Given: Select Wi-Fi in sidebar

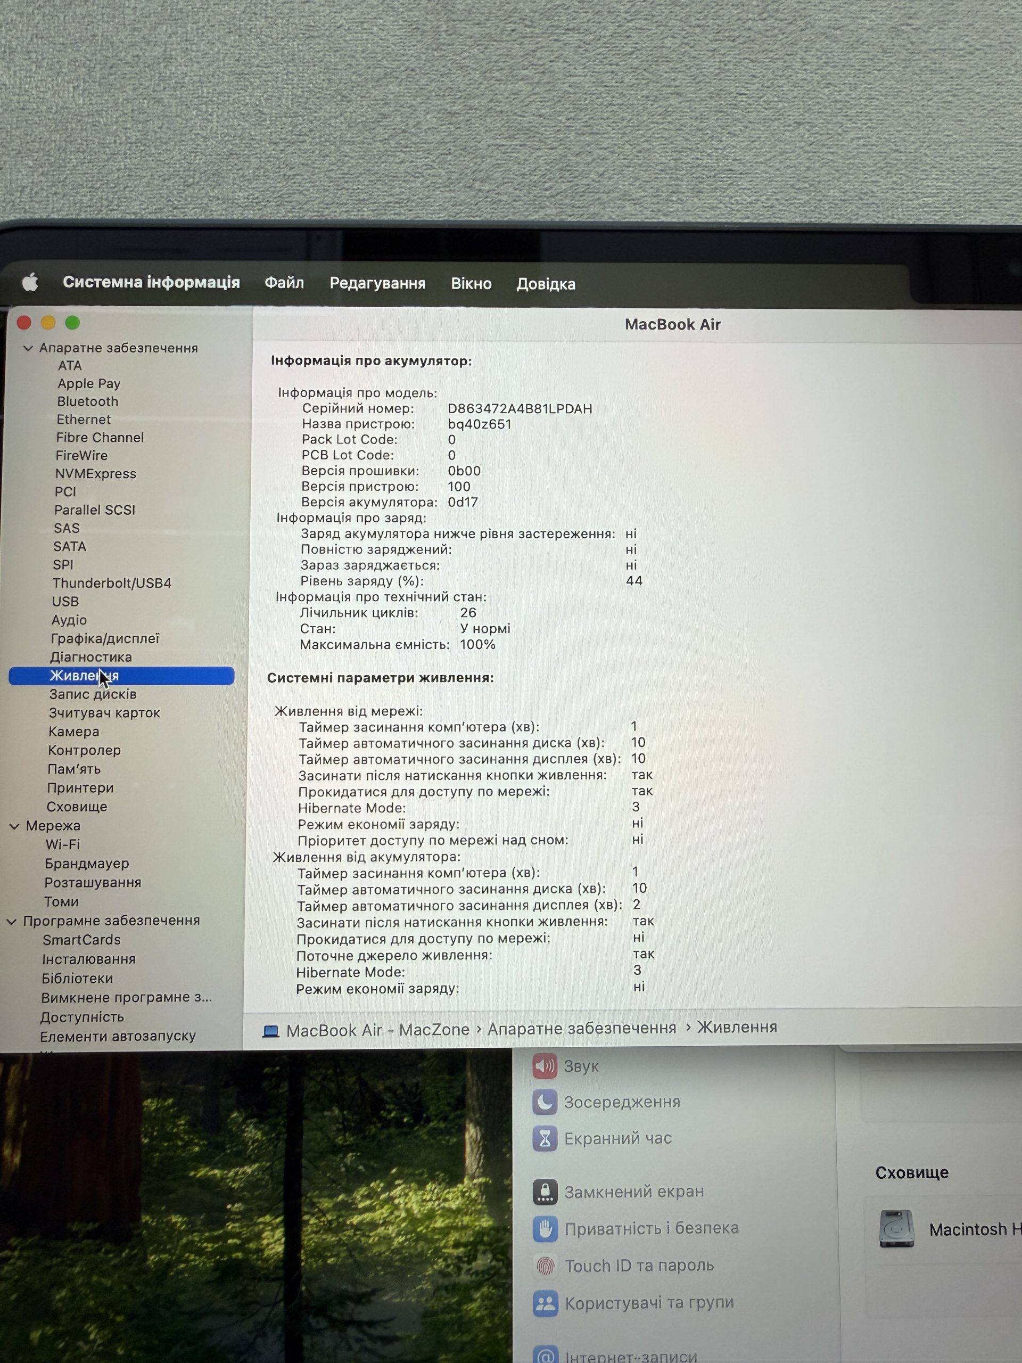Looking at the screenshot, I should pyautogui.click(x=62, y=845).
